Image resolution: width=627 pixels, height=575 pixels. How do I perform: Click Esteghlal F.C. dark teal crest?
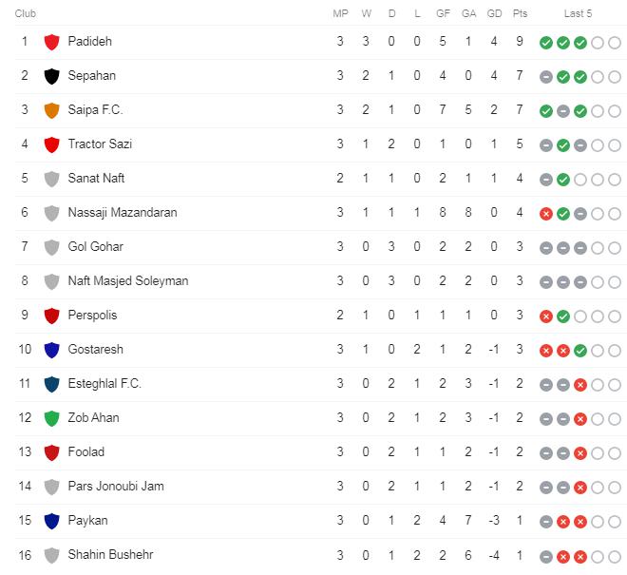(52, 384)
